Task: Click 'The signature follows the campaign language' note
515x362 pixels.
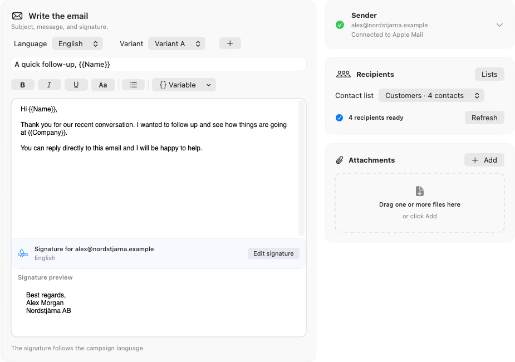Action: [x=78, y=348]
